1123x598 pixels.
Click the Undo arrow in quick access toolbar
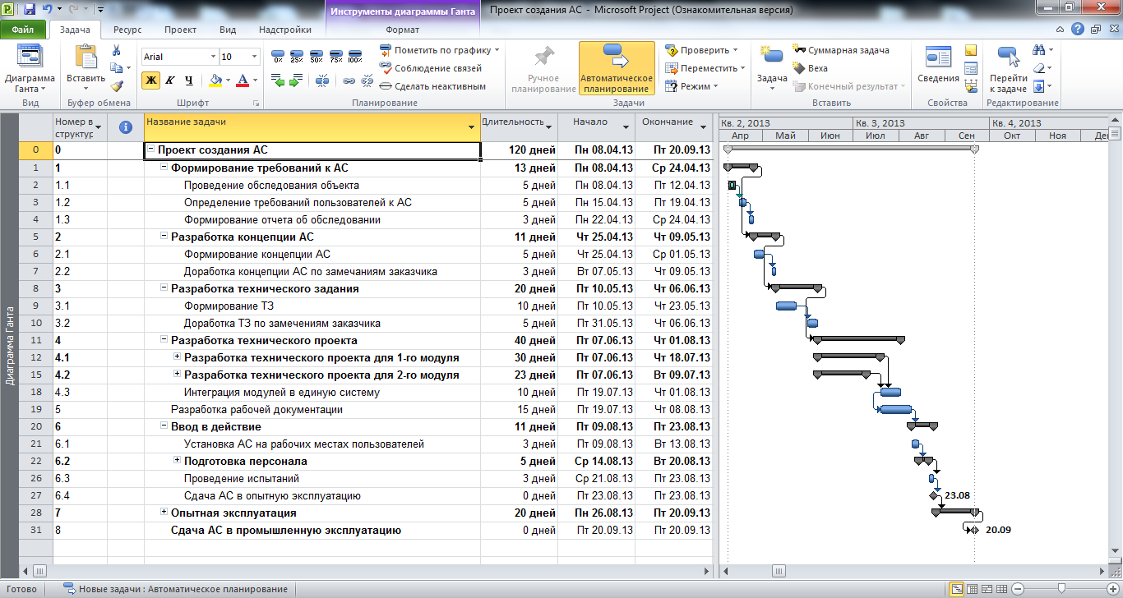[47, 10]
